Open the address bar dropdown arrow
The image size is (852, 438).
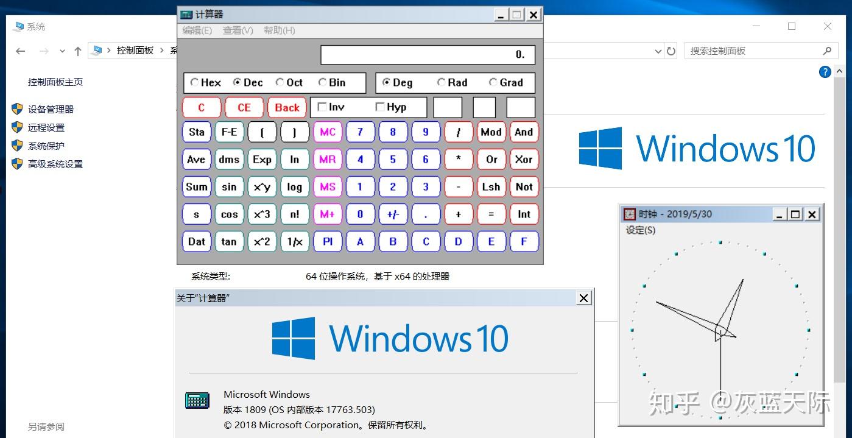[657, 51]
